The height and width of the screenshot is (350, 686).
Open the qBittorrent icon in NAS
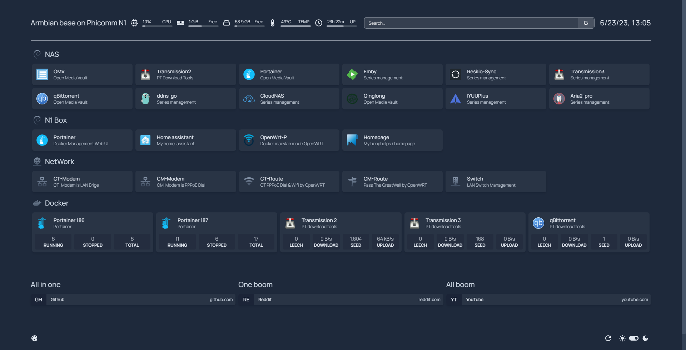(42, 99)
